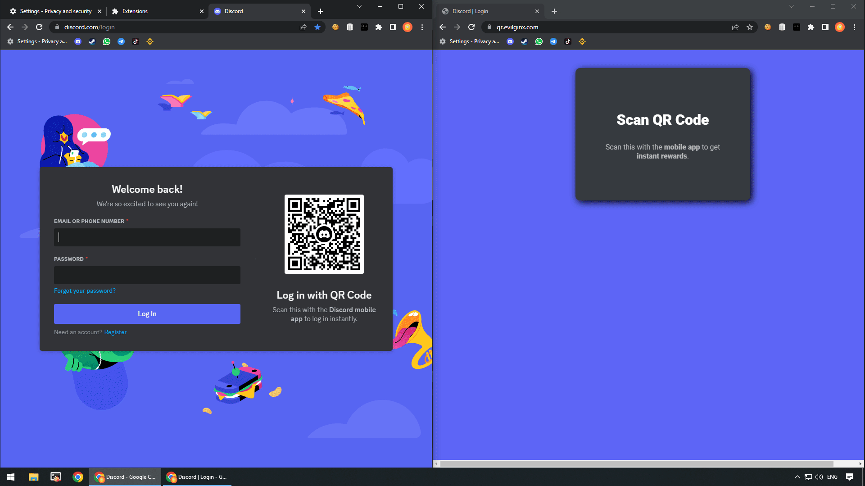
Task: Bookmark the qr.evilginx.com page with star
Action: pos(750,27)
